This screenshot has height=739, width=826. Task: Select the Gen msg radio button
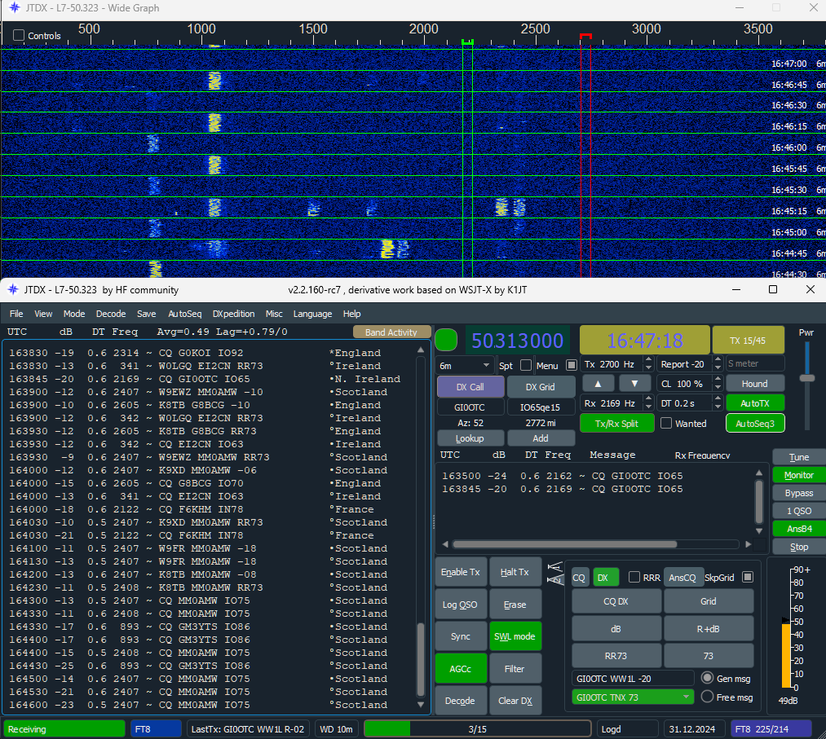pyautogui.click(x=708, y=678)
